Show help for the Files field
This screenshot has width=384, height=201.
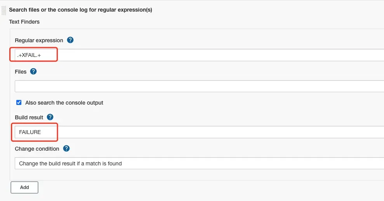(x=33, y=71)
